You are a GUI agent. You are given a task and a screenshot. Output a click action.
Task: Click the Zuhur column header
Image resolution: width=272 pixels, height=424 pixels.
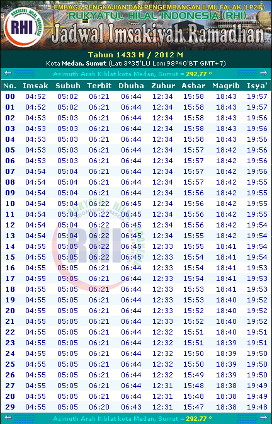163,86
